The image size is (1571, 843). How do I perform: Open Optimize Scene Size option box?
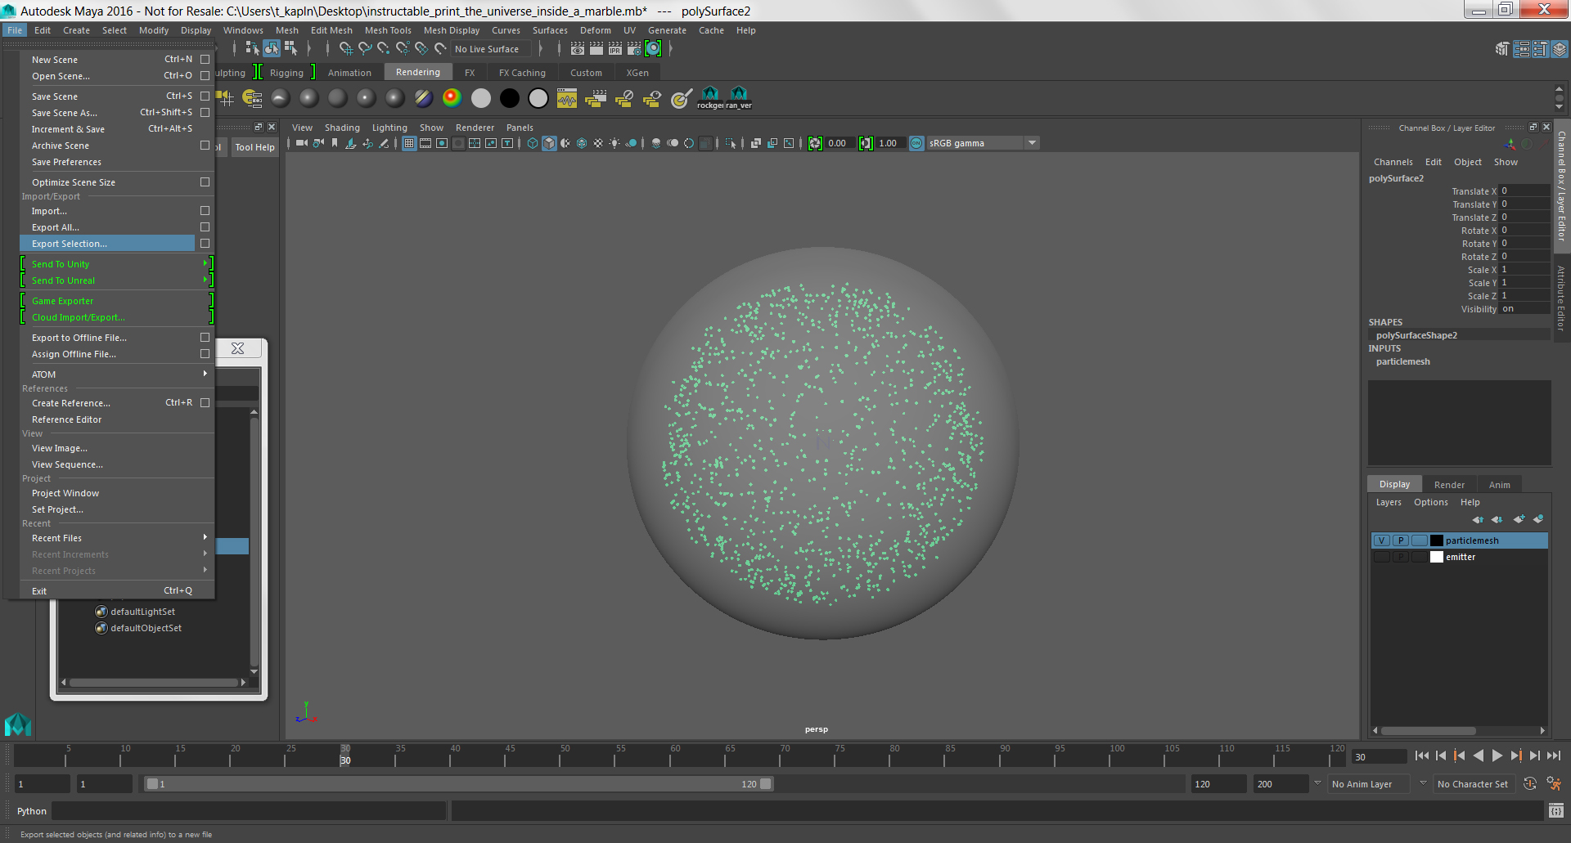(x=205, y=182)
